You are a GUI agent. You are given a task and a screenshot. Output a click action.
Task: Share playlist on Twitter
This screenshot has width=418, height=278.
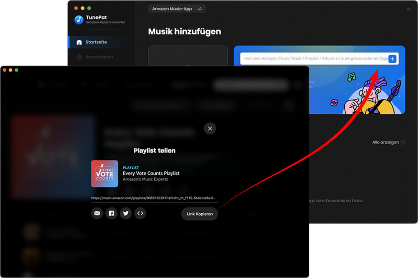click(126, 213)
